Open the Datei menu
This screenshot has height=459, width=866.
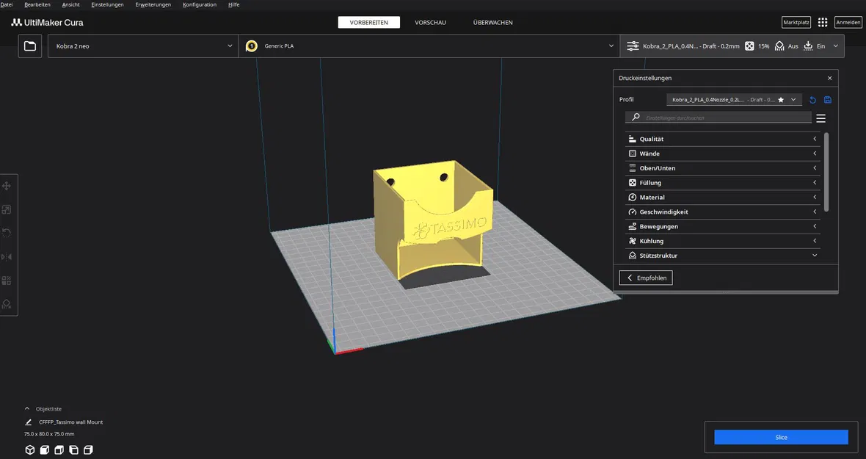[x=7, y=4]
